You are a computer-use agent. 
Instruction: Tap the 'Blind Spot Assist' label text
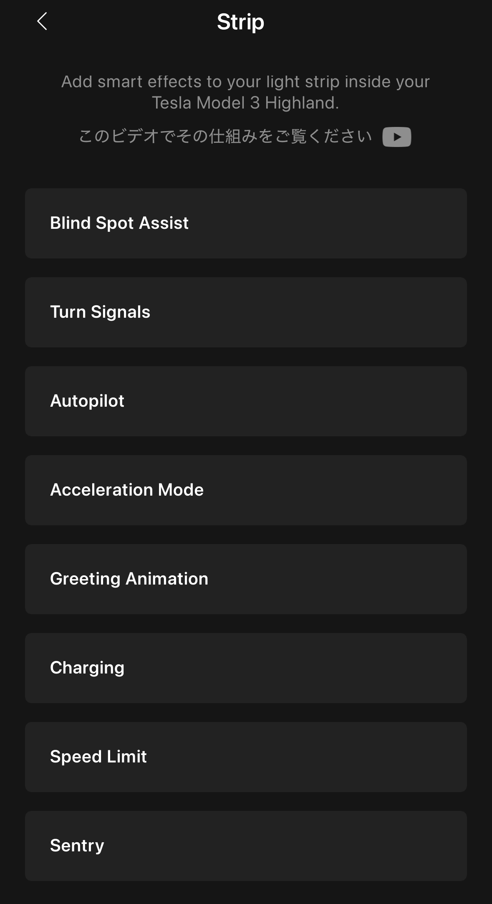pos(119,223)
